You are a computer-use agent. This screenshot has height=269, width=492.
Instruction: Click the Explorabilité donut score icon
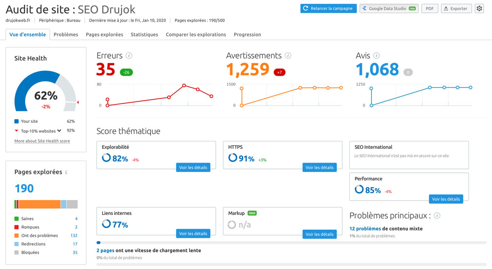coord(106,158)
